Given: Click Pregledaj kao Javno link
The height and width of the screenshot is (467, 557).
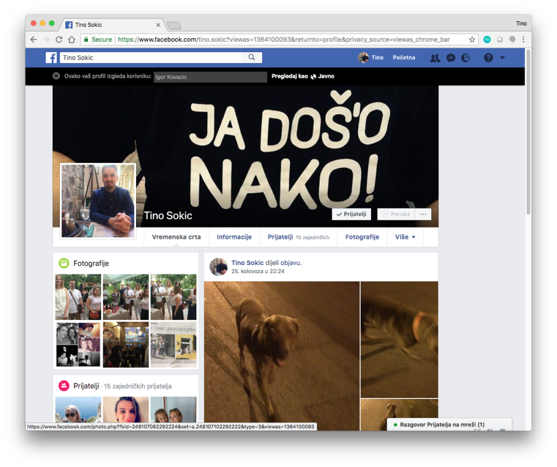Looking at the screenshot, I should (x=303, y=76).
